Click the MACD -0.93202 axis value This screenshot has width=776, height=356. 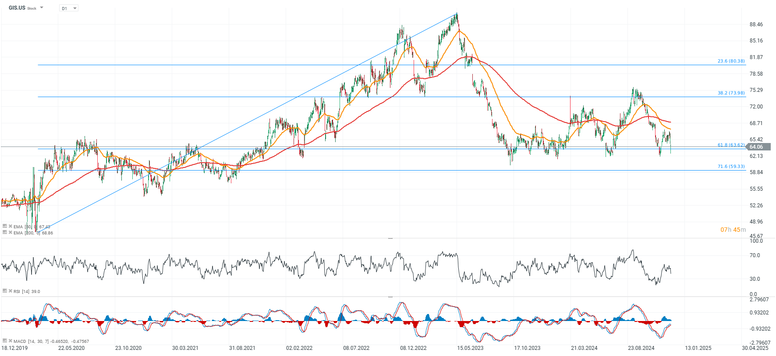pos(759,329)
